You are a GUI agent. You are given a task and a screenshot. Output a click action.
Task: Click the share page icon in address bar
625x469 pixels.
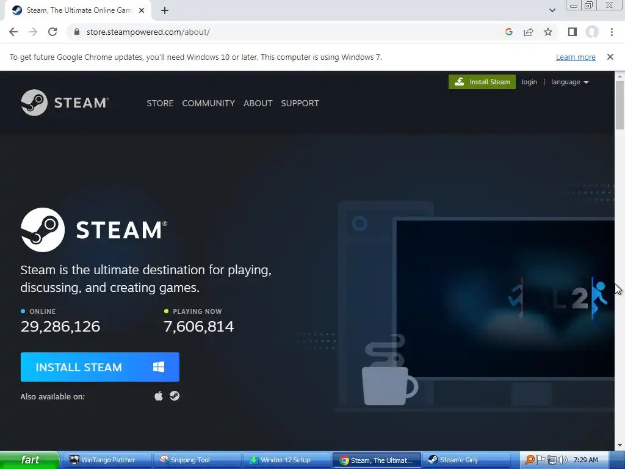click(529, 32)
